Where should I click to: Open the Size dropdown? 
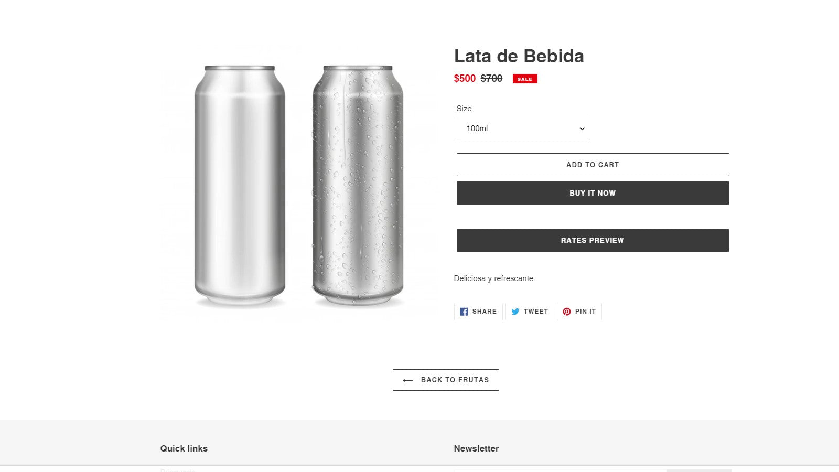523,128
